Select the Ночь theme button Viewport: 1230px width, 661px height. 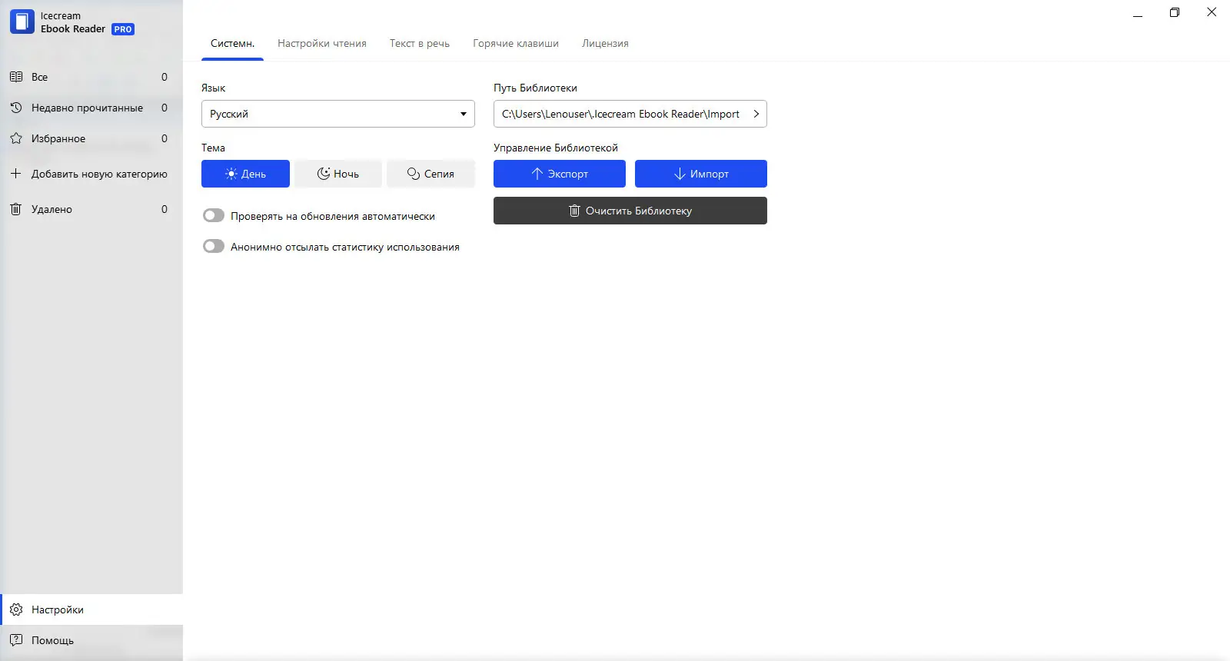[338, 174]
